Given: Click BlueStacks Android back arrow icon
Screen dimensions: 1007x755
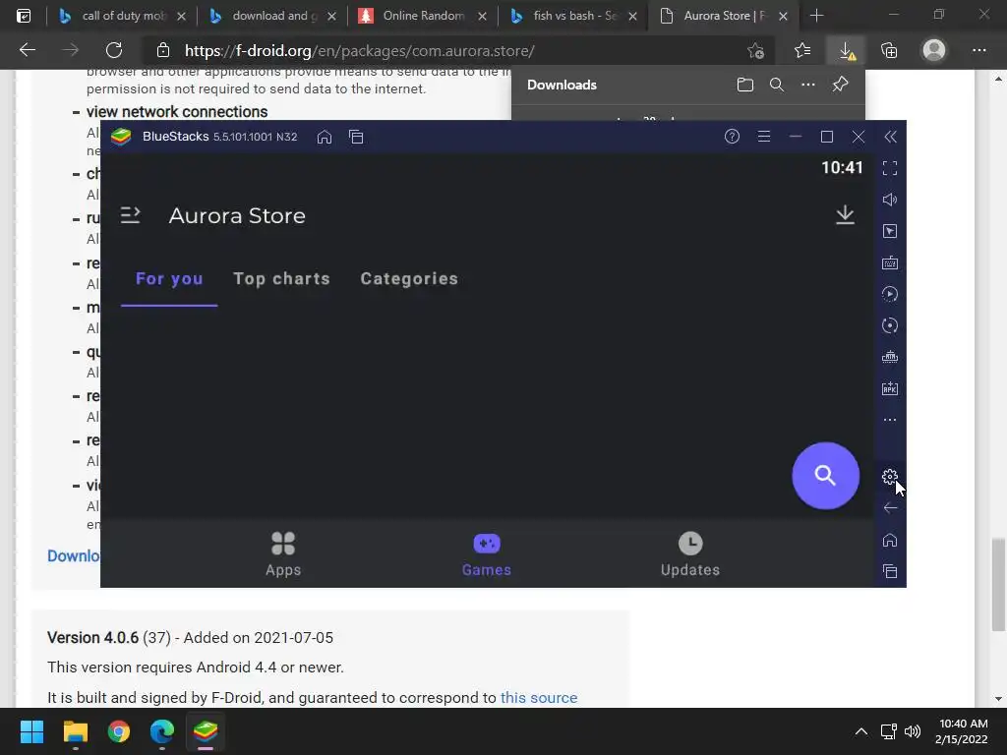Looking at the screenshot, I should point(889,508).
